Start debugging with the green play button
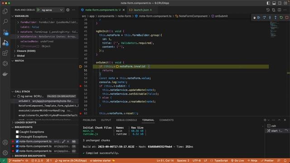Image resolution: width=290 pixels, height=163 pixels. click(x=39, y=10)
